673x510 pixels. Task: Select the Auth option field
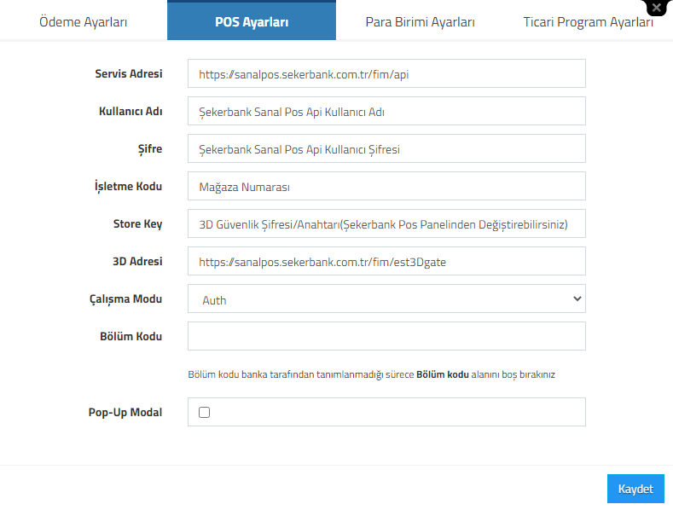coord(386,298)
